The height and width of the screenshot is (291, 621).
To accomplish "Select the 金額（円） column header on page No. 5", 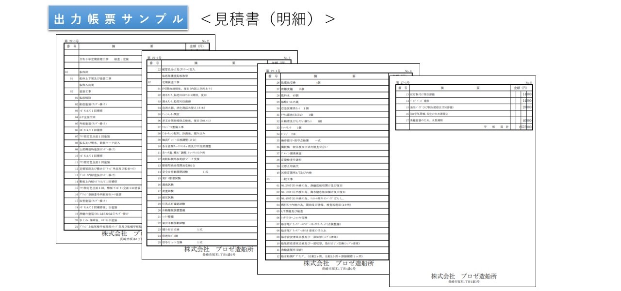I will tap(520, 88).
